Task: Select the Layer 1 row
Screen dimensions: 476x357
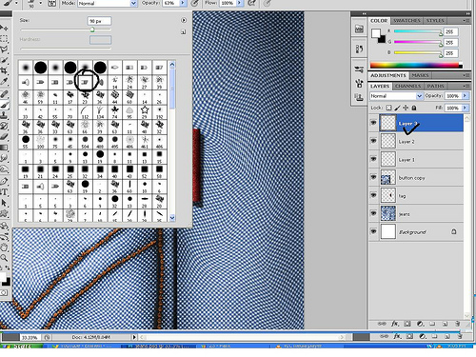Action: (x=416, y=159)
